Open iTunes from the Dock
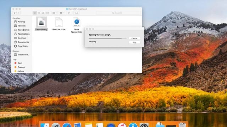Viewport: 227px width, 127px height. (x=122, y=125)
